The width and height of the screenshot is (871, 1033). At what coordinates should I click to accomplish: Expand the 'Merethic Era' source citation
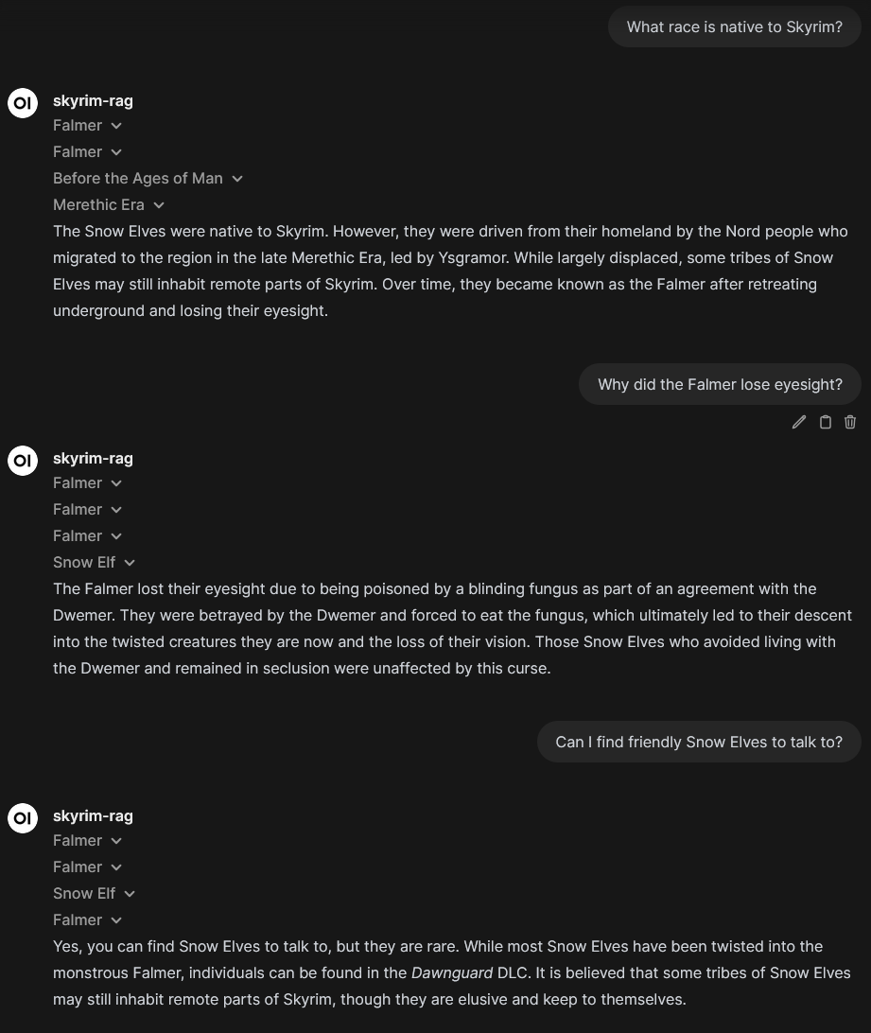[109, 205]
